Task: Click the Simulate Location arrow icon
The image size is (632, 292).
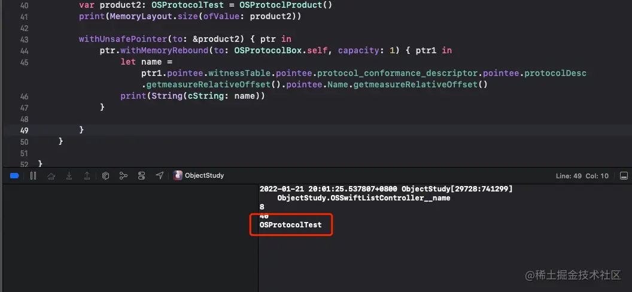Action: click(160, 175)
